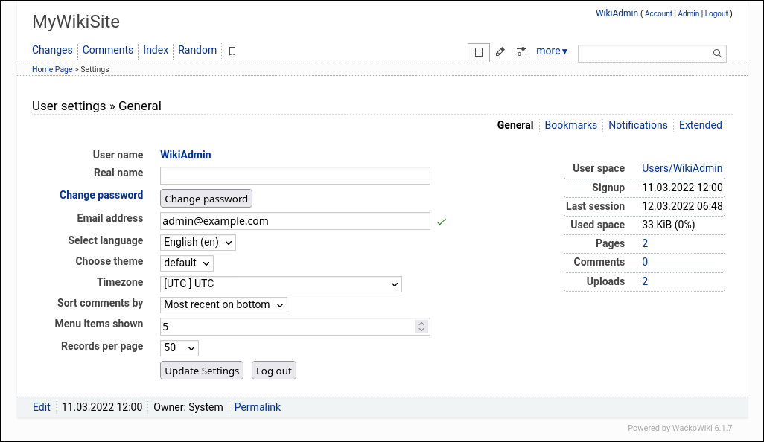Bookmark this page using the bookmark icon

tap(232, 51)
